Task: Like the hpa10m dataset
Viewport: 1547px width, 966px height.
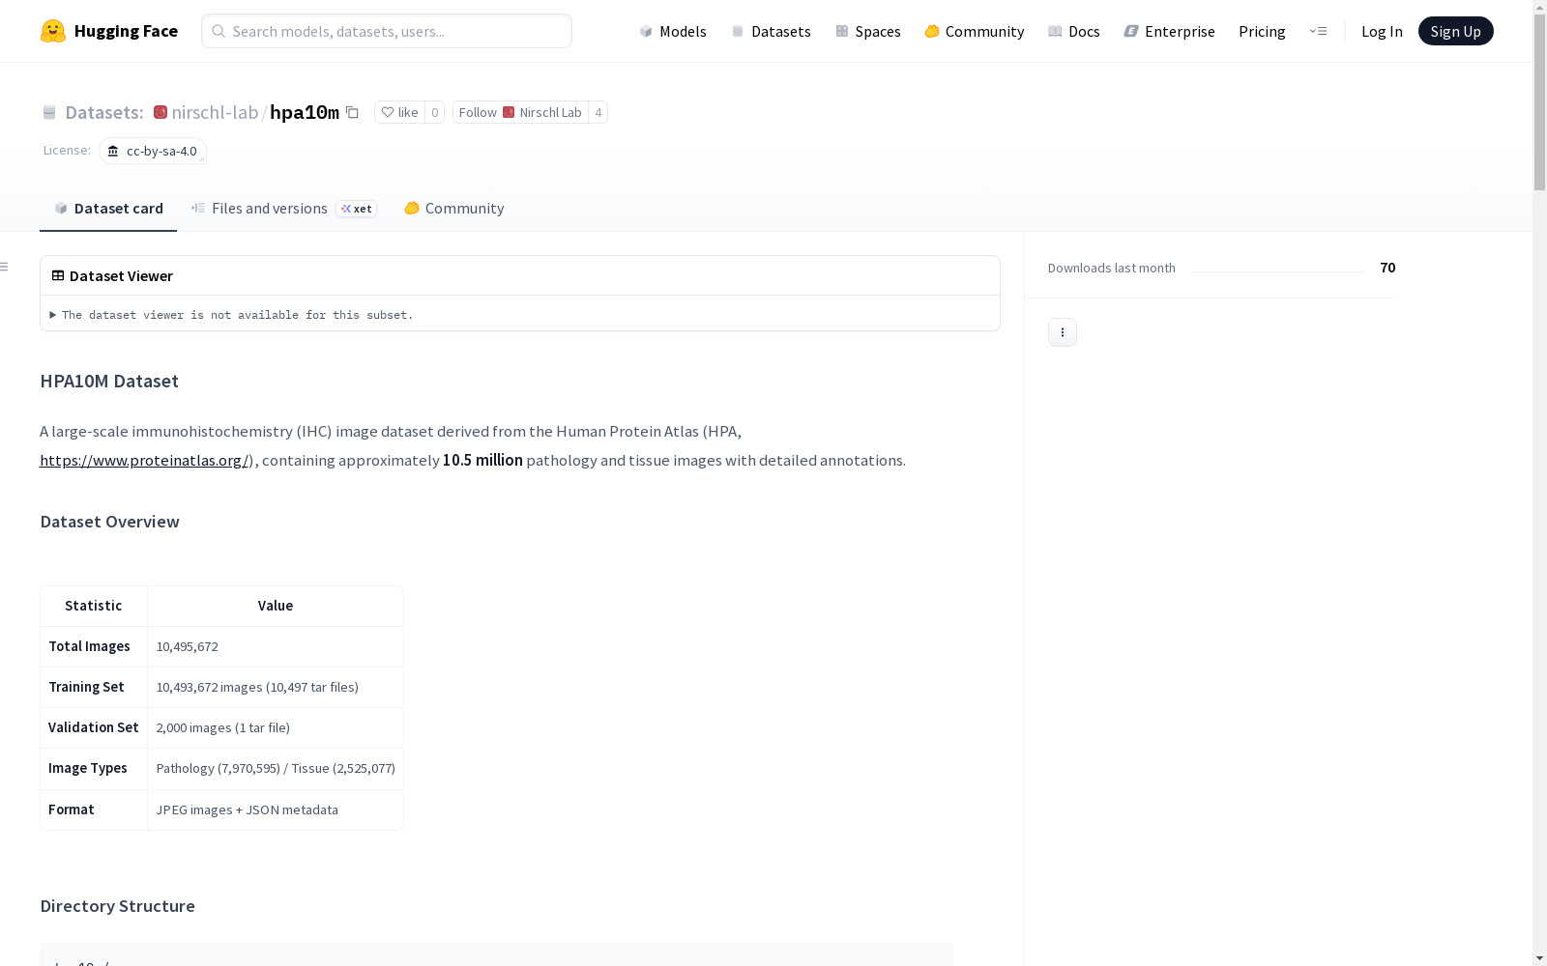Action: (x=399, y=112)
